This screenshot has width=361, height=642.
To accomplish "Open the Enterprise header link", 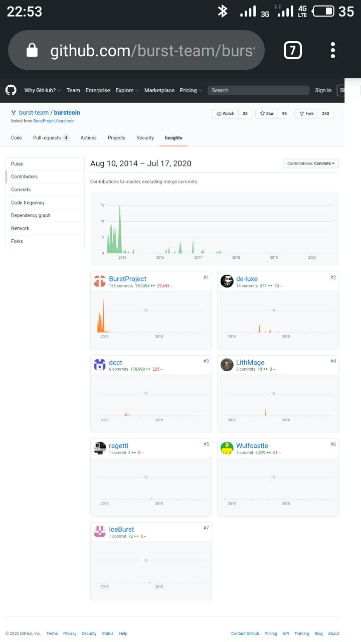I will coord(98,90).
